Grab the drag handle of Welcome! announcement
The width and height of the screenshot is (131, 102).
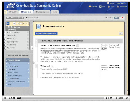(x=36, y=66)
